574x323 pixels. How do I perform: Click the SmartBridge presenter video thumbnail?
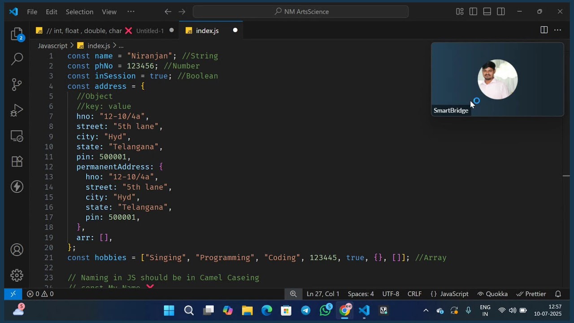click(497, 79)
